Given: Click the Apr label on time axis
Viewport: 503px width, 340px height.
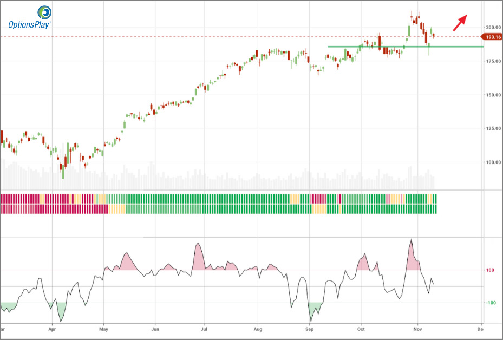Looking at the screenshot, I should (53, 329).
